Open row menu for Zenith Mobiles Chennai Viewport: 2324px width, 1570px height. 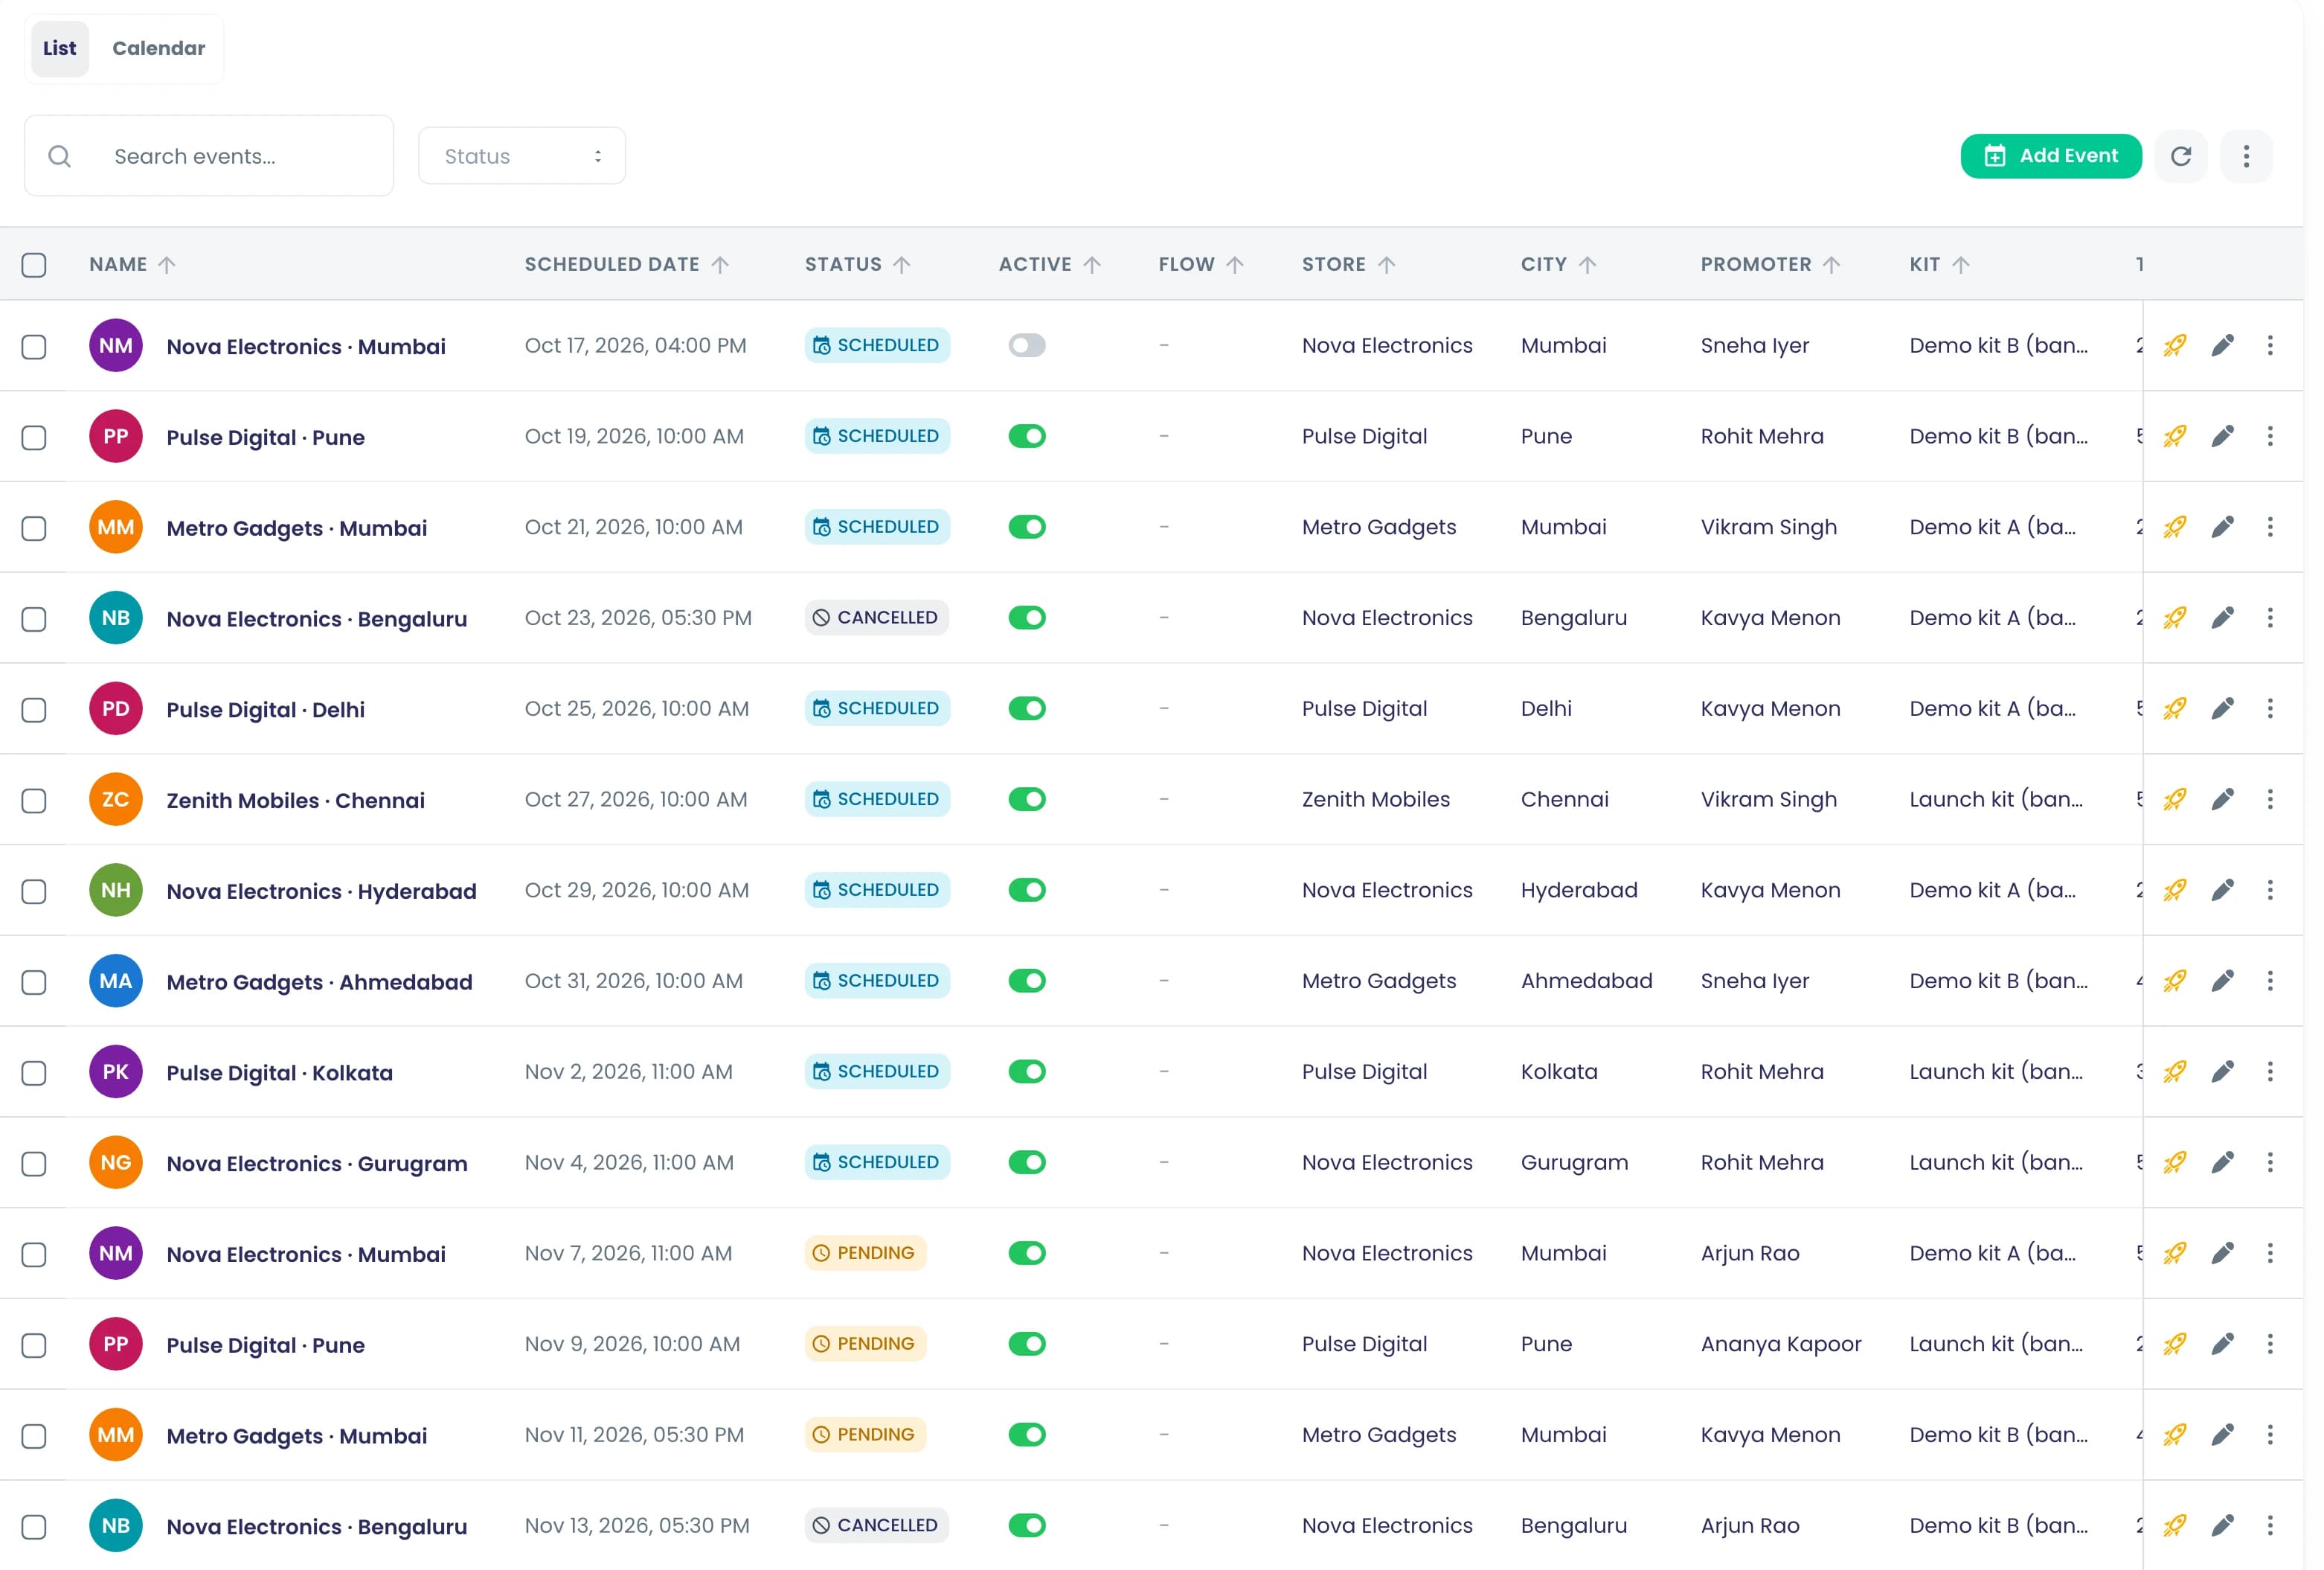pyautogui.click(x=2270, y=800)
